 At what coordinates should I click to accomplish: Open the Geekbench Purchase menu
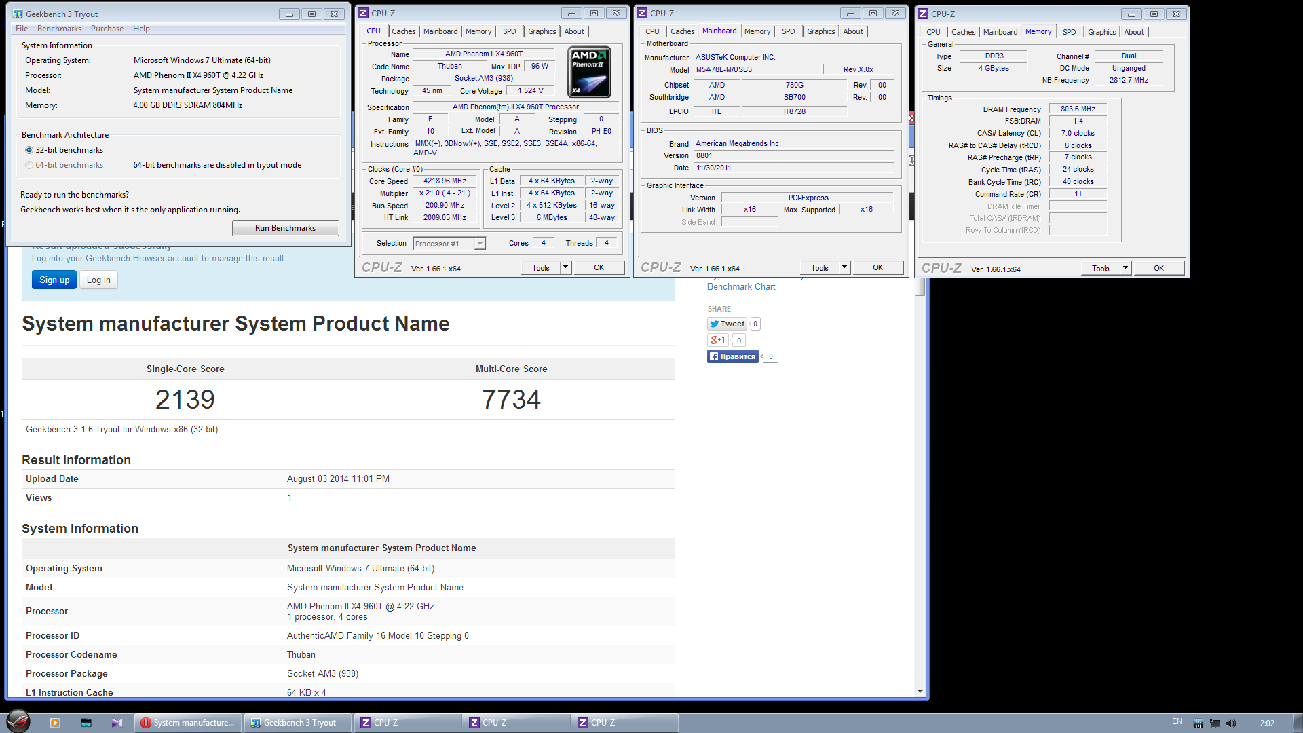click(107, 29)
